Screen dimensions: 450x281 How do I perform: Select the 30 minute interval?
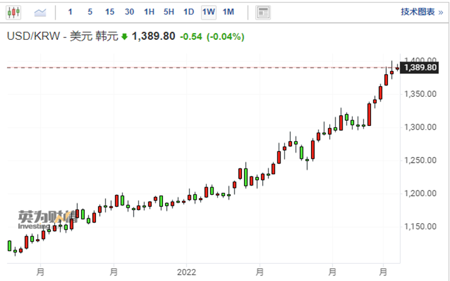pyautogui.click(x=129, y=12)
